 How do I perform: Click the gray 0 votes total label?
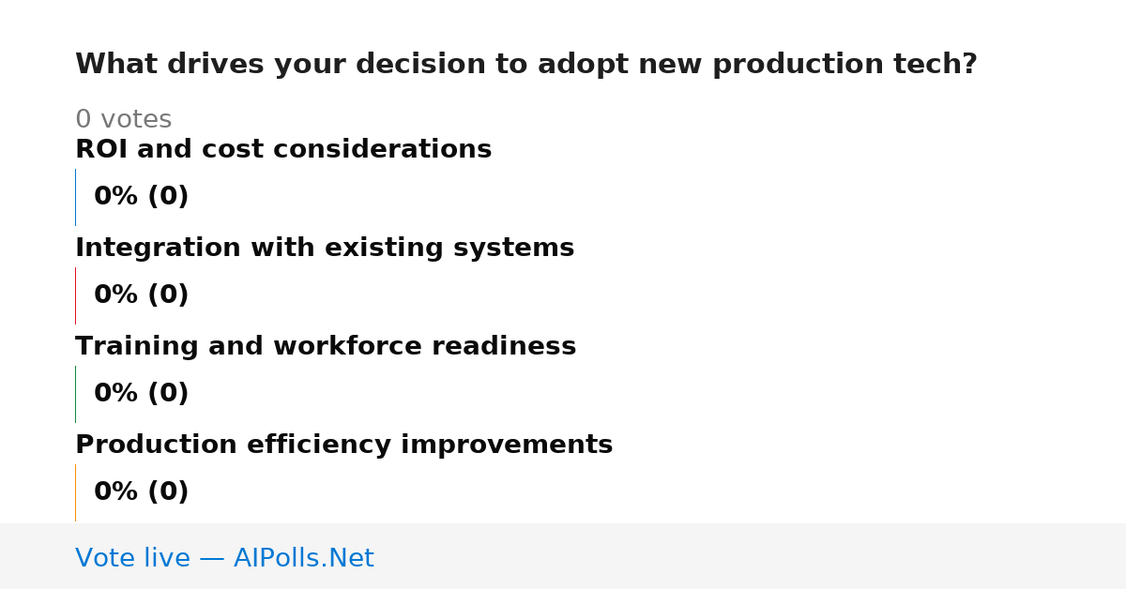pos(124,120)
